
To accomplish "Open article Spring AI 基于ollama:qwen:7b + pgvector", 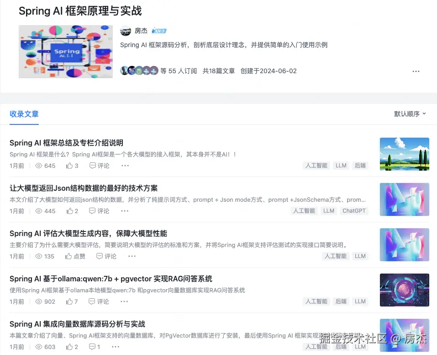I will point(111,279).
